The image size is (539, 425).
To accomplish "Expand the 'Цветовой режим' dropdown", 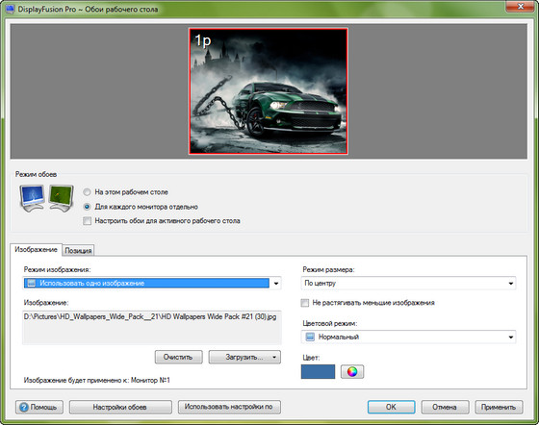I will (x=511, y=337).
